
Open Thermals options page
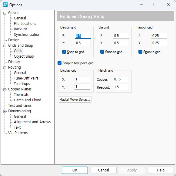pos(21,94)
